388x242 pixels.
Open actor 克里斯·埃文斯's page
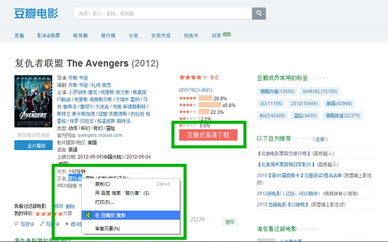coord(115,93)
